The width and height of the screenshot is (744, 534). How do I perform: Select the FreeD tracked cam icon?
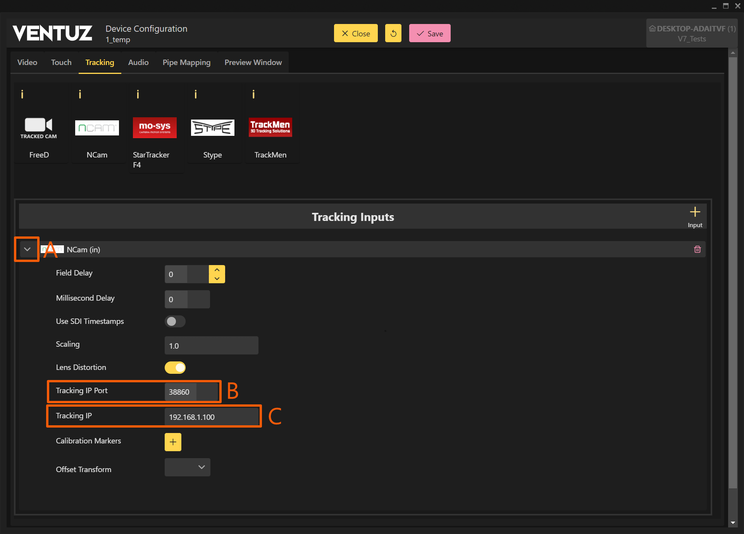click(x=39, y=128)
